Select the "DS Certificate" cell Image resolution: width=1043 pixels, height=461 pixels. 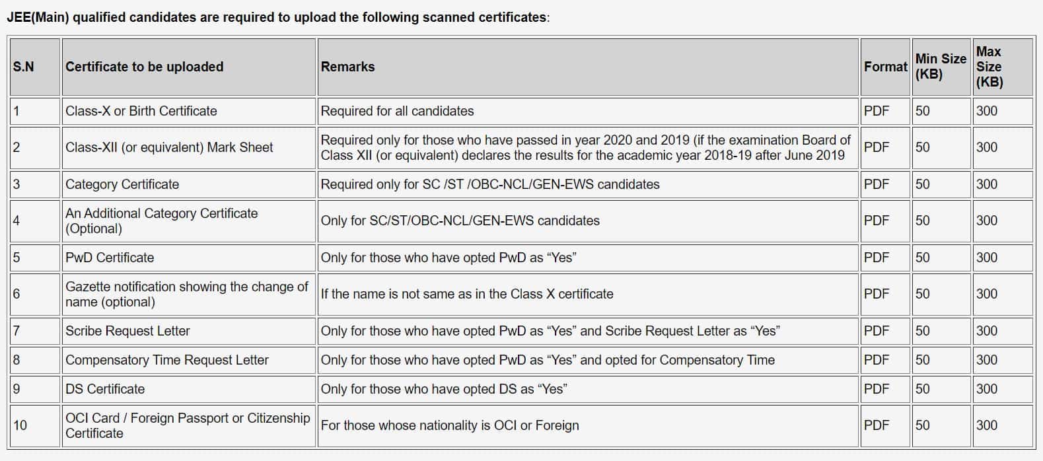pyautogui.click(x=105, y=389)
